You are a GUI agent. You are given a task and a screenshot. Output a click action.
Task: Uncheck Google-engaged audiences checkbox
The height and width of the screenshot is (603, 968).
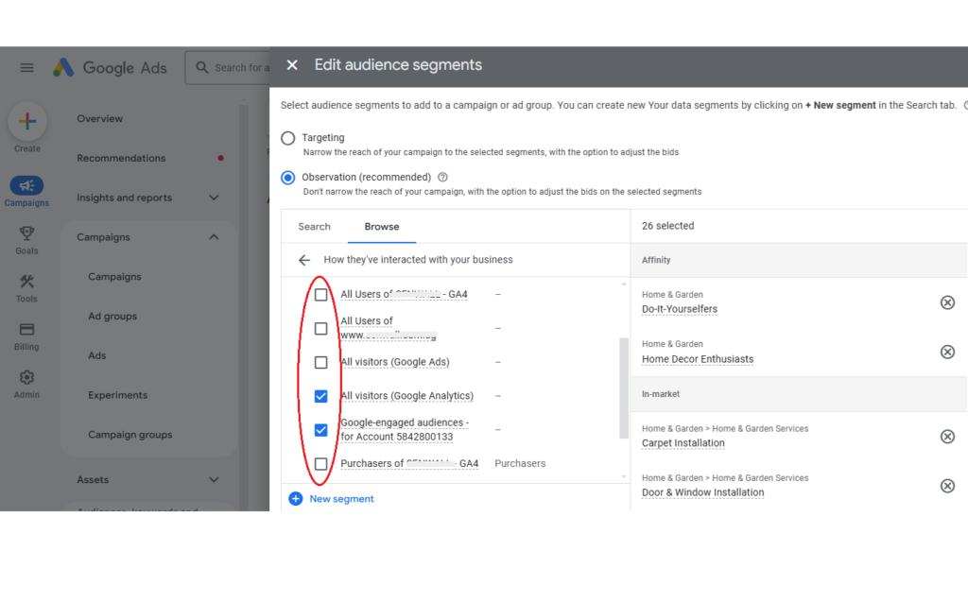(x=321, y=430)
